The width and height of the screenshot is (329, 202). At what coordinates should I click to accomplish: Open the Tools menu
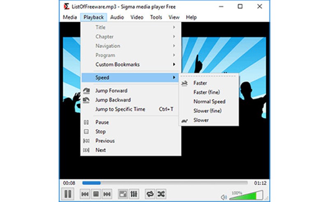156,17
